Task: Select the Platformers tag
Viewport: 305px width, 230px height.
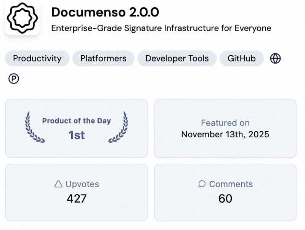Action: coord(103,58)
